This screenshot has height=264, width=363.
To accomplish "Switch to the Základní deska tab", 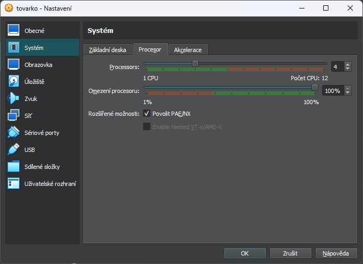I will click(x=107, y=50).
